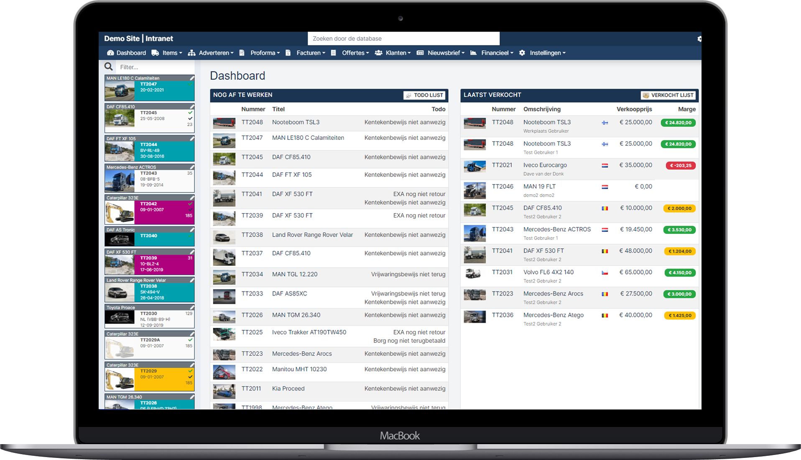Image resolution: width=801 pixels, height=460 pixels.
Task: Open the Nieuwsbrief dropdown
Action: coord(441,53)
